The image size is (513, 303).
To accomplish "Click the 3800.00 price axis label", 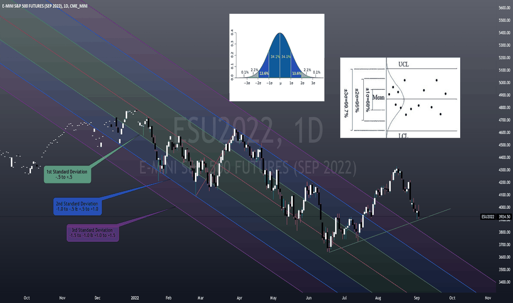I will 504,232.
